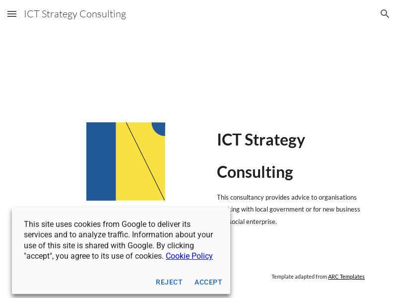Click 'This consultancy provides advice' text line
This screenshot has height=298, width=397.
coord(286,197)
